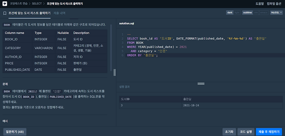Click the PUBLISHED_DATE cell in the schema table

pos(17,70)
